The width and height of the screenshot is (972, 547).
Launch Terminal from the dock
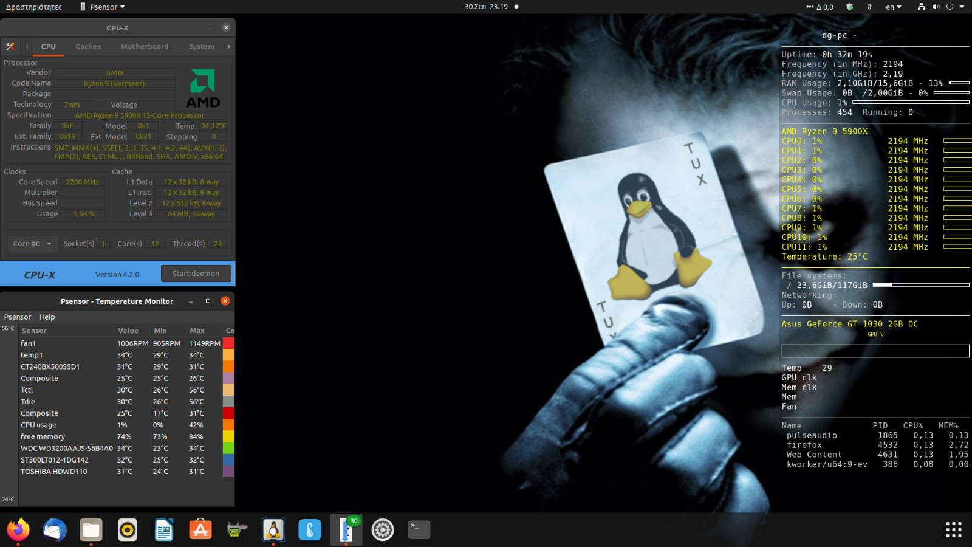pyautogui.click(x=419, y=530)
